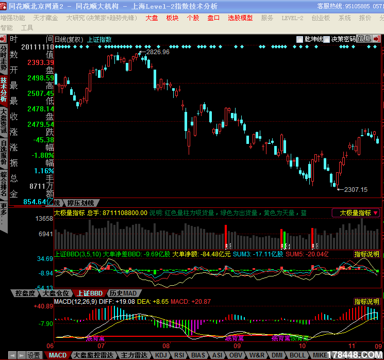Switch to the W&R indicator tab
Viewport: 384px width, 360px height.
(x=257, y=355)
